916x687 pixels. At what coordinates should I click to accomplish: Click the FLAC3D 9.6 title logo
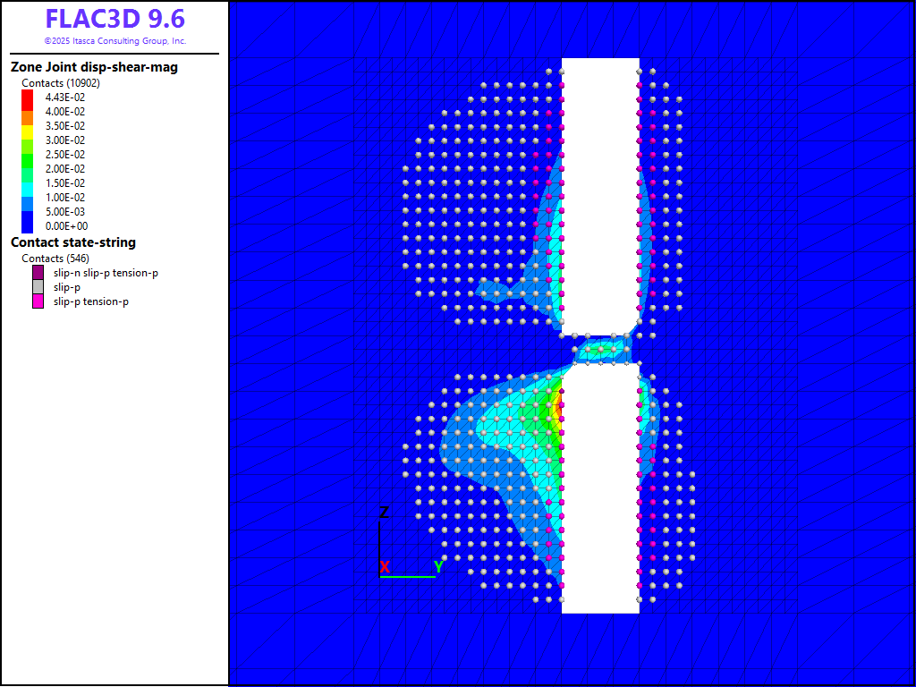point(114,19)
